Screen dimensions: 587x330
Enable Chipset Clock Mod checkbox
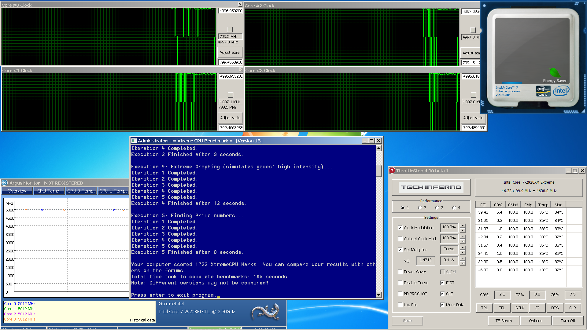coord(400,239)
